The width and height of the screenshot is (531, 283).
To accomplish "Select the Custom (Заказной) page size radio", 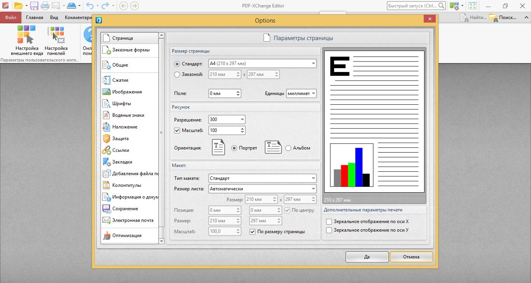I will [177, 74].
